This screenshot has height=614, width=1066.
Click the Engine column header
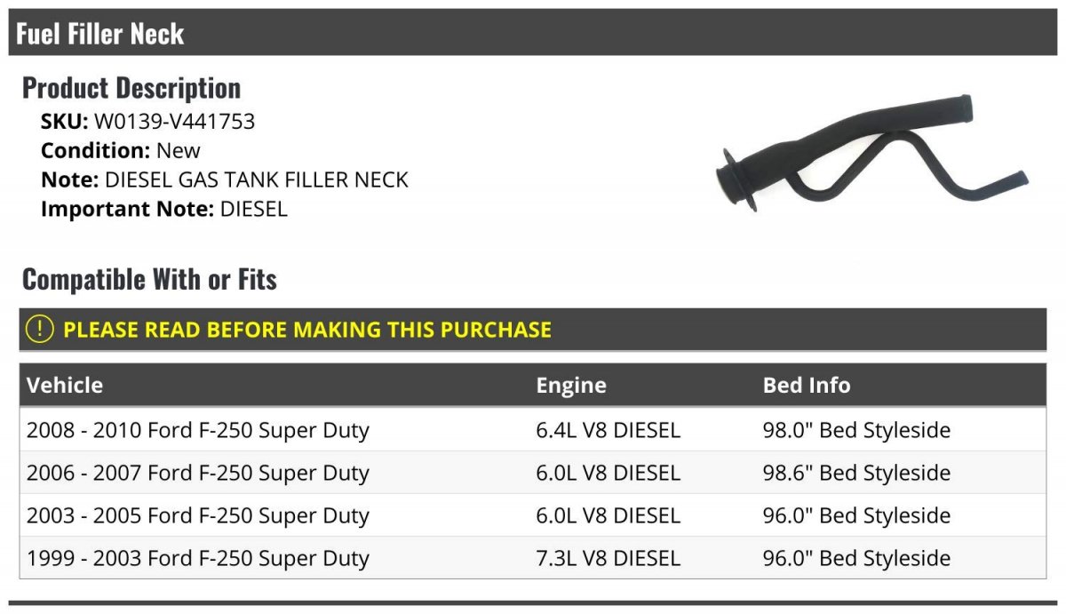click(571, 386)
